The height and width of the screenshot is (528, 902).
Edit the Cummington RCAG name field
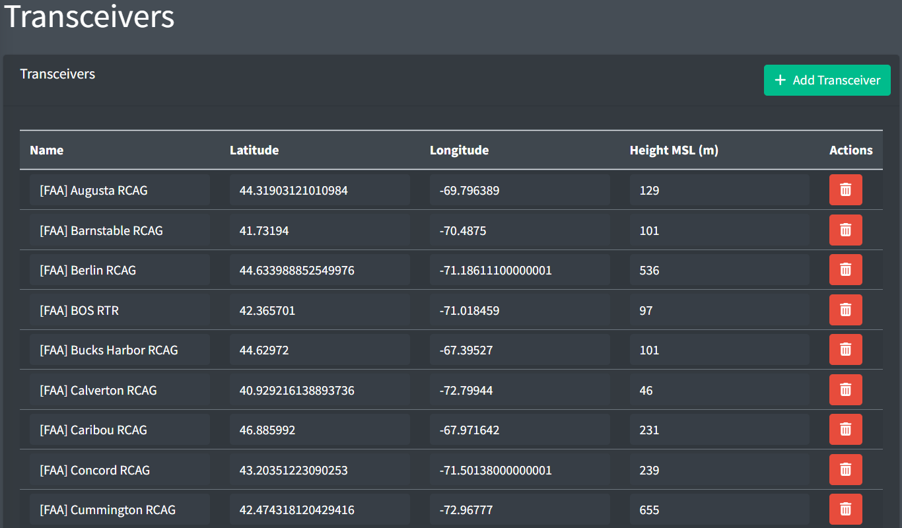pyautogui.click(x=120, y=510)
